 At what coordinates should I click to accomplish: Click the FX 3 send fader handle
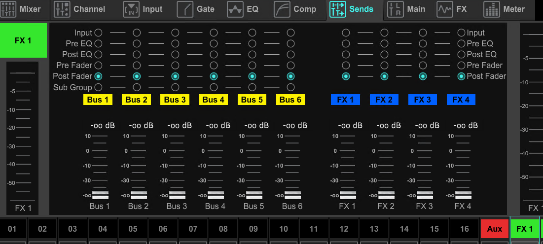[425, 195]
